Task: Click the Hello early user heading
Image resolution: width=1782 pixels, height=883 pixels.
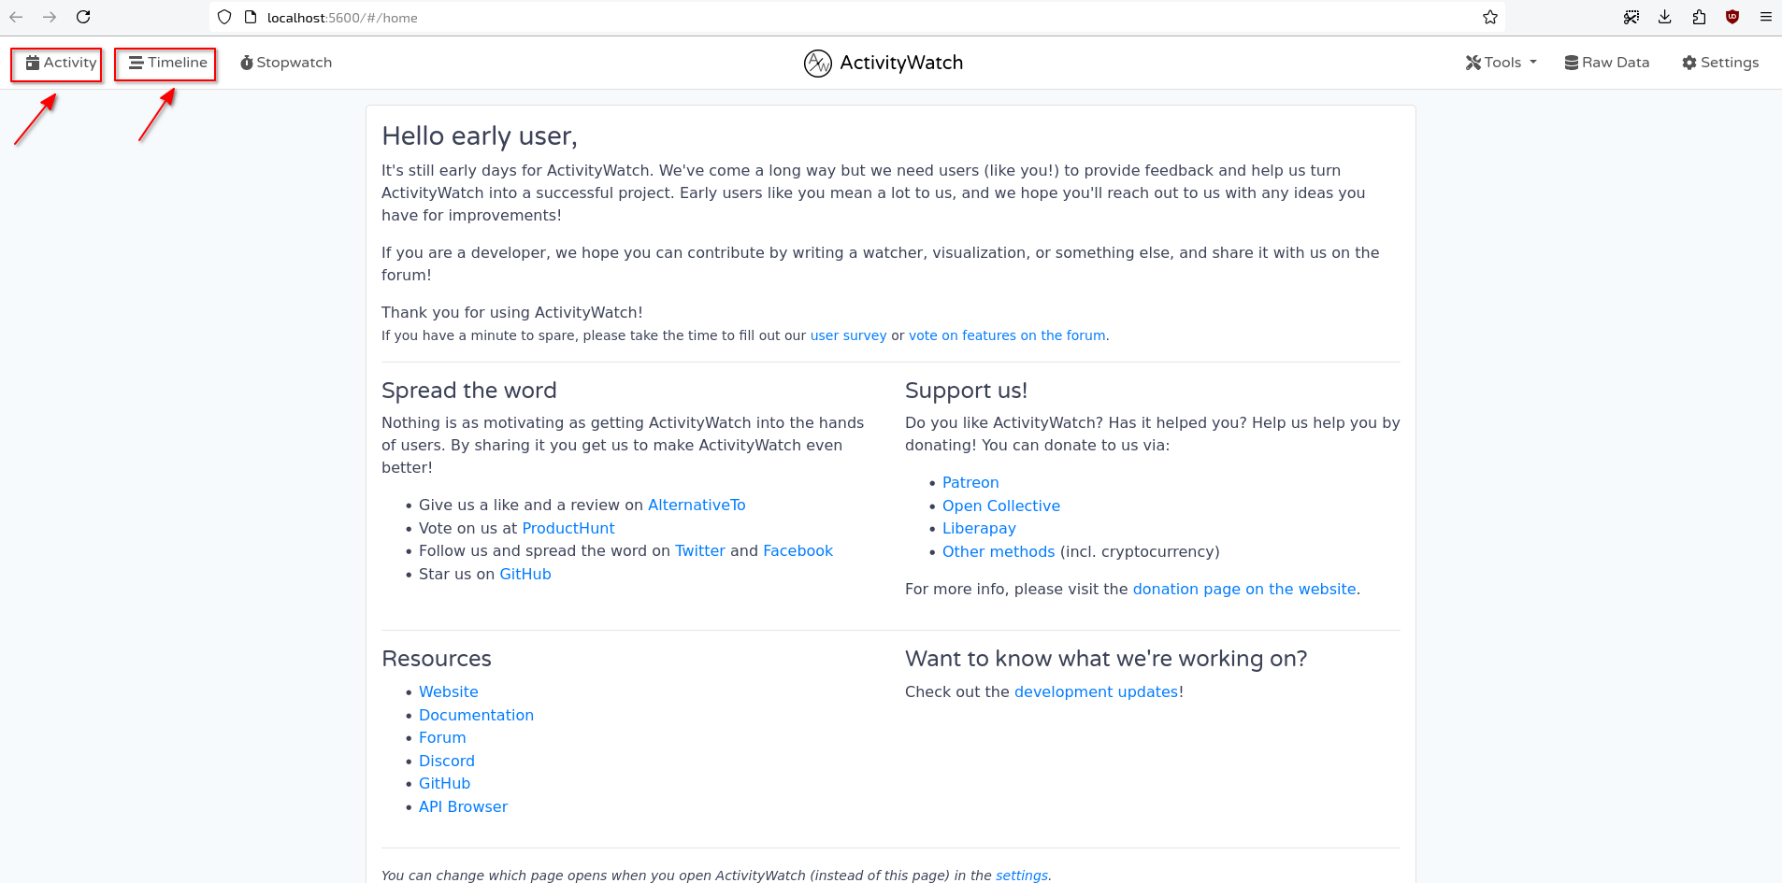Action: (x=480, y=136)
